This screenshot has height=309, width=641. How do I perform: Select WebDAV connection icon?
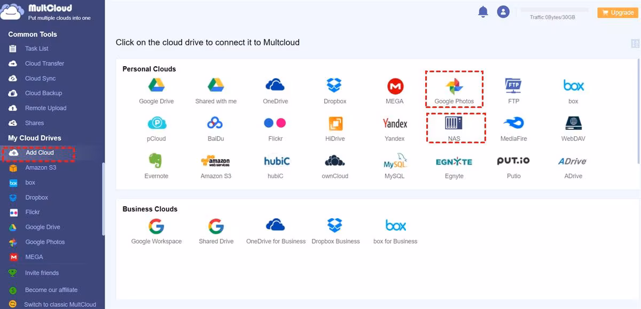tap(573, 123)
